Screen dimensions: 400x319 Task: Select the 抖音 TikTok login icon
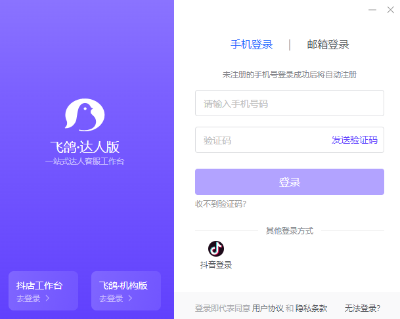tap(216, 249)
